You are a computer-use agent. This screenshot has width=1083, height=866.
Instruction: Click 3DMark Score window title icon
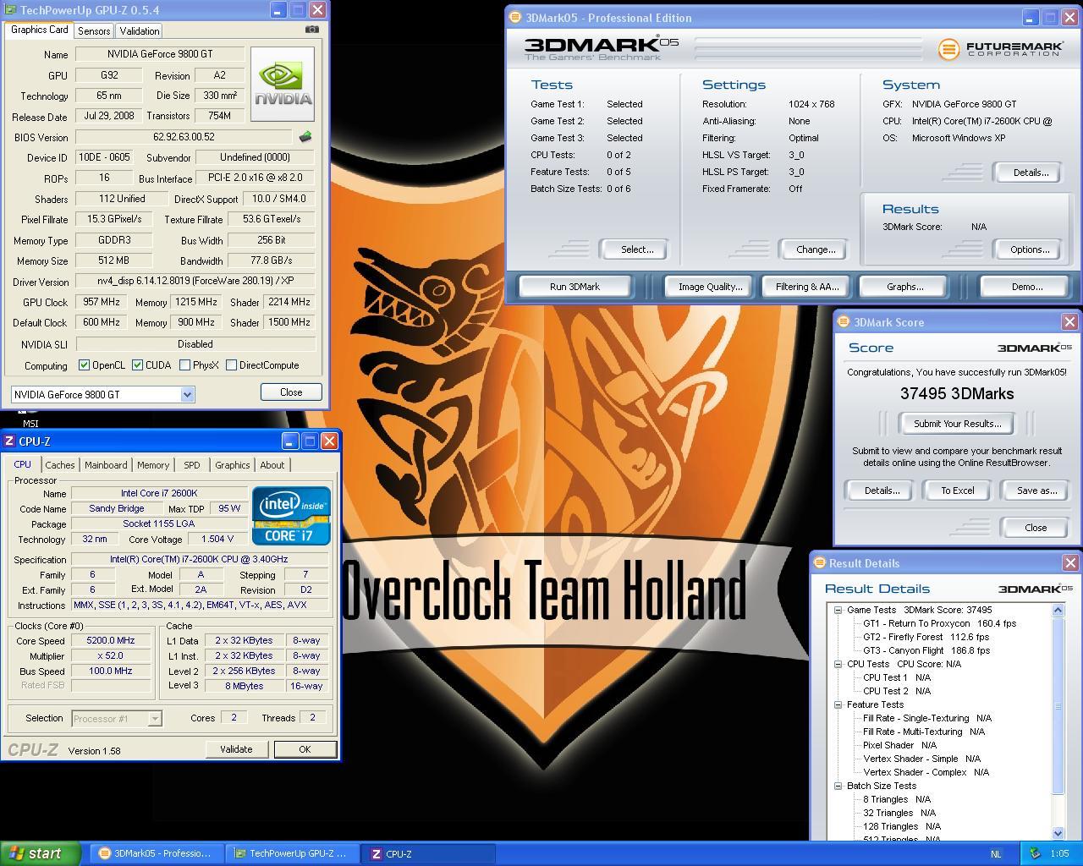point(843,321)
